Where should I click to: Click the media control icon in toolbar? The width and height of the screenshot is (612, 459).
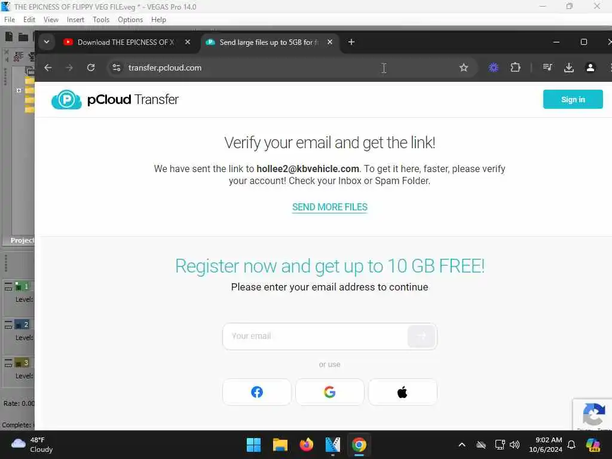pyautogui.click(x=547, y=68)
